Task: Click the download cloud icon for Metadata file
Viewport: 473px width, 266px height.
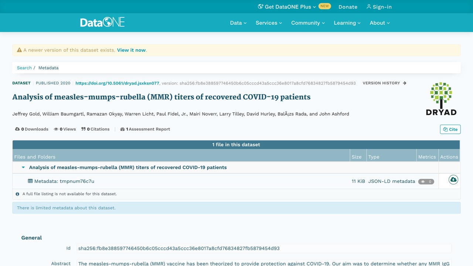Action: tap(453, 180)
